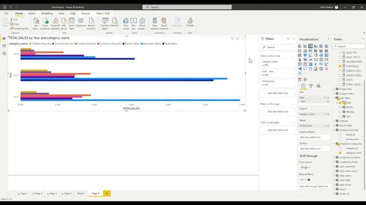This screenshot has width=366, height=205.
Task: Open the Data / Drill ribbon tab
Action: [103, 13]
